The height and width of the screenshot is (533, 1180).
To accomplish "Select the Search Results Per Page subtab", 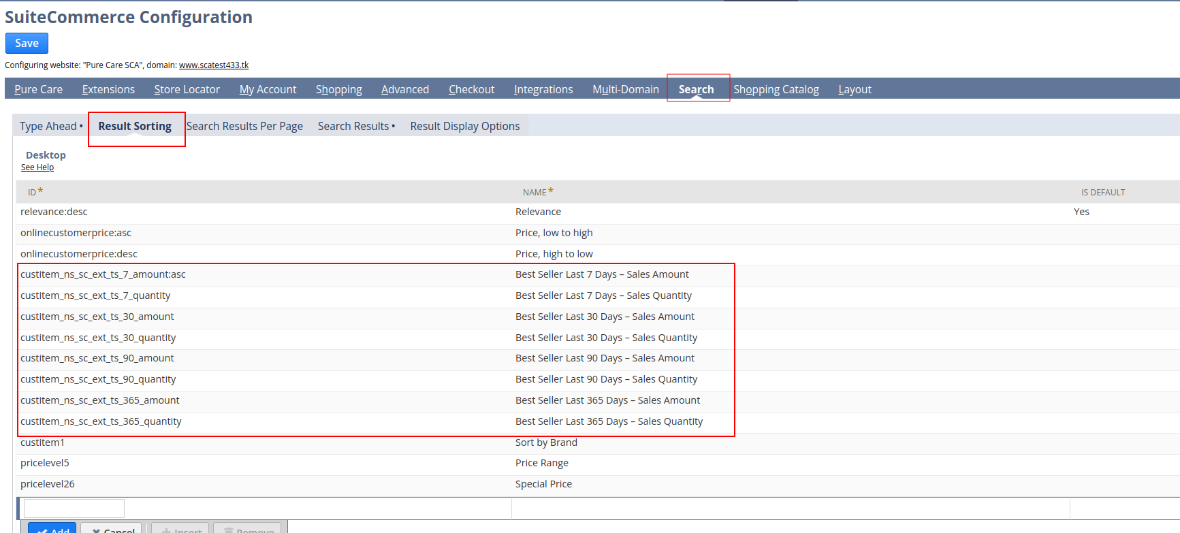I will click(x=244, y=126).
